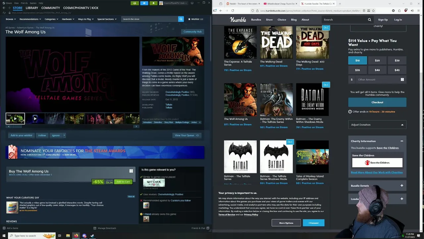
Task: Open Steam COMMUNITY tab
Action: (51, 8)
